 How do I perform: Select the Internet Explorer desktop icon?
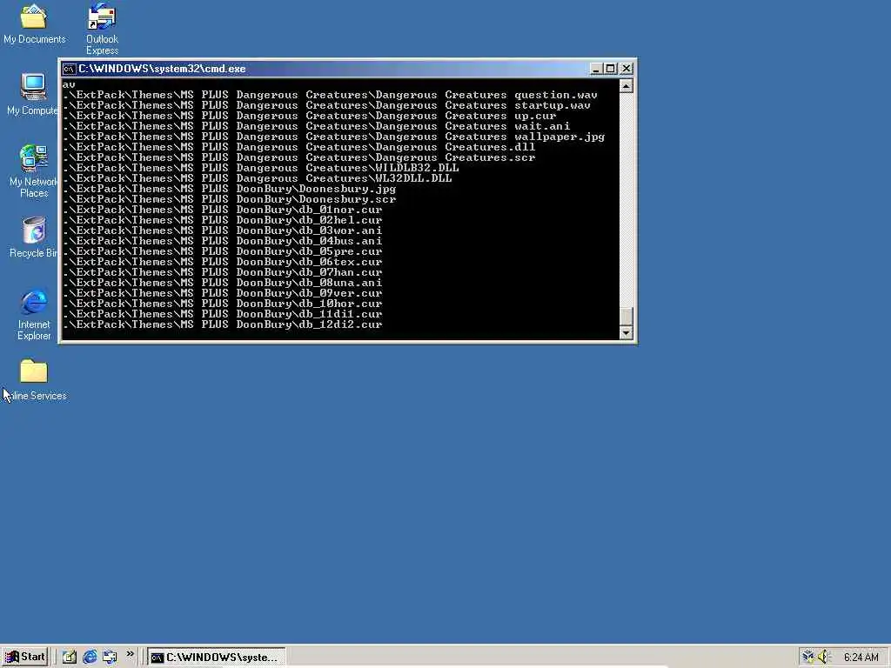[x=34, y=315]
